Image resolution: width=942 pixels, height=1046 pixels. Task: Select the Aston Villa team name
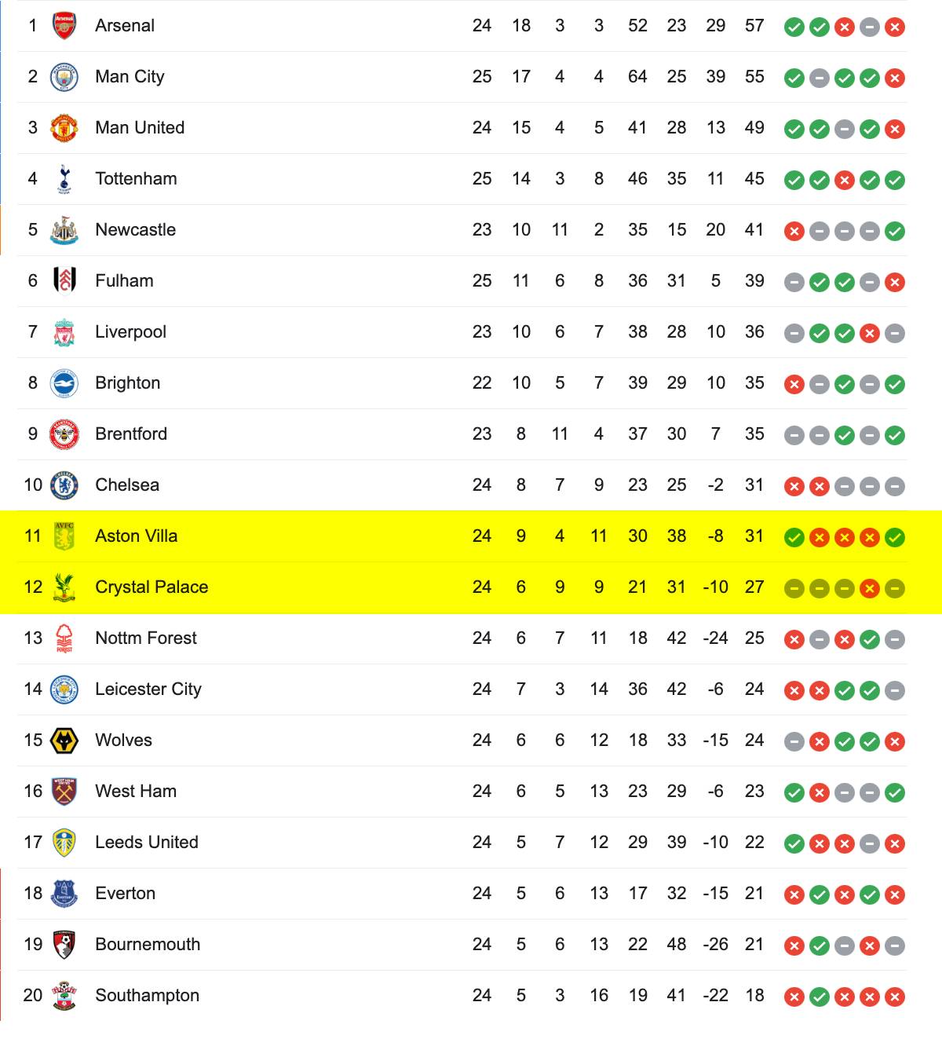point(137,536)
